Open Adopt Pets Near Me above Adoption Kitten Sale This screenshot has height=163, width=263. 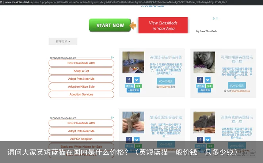tap(81, 79)
